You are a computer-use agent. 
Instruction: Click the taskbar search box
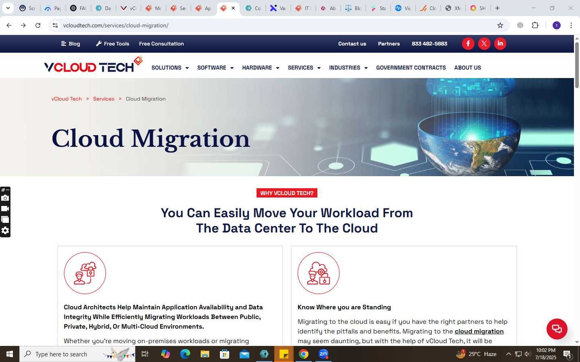pyautogui.click(x=77, y=354)
